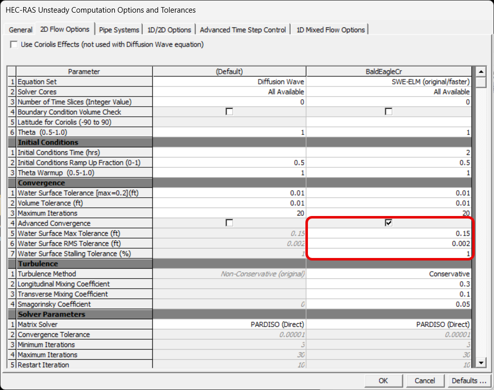Cancel the computation options dialog
This screenshot has height=390, width=494.
tap(425, 381)
